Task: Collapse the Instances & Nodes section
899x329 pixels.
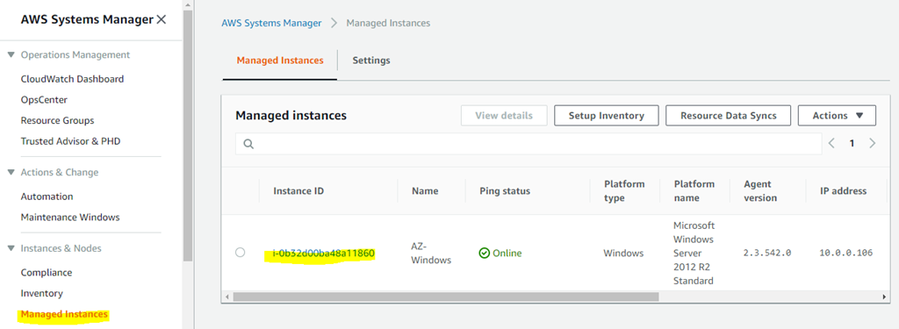Action: (x=11, y=248)
